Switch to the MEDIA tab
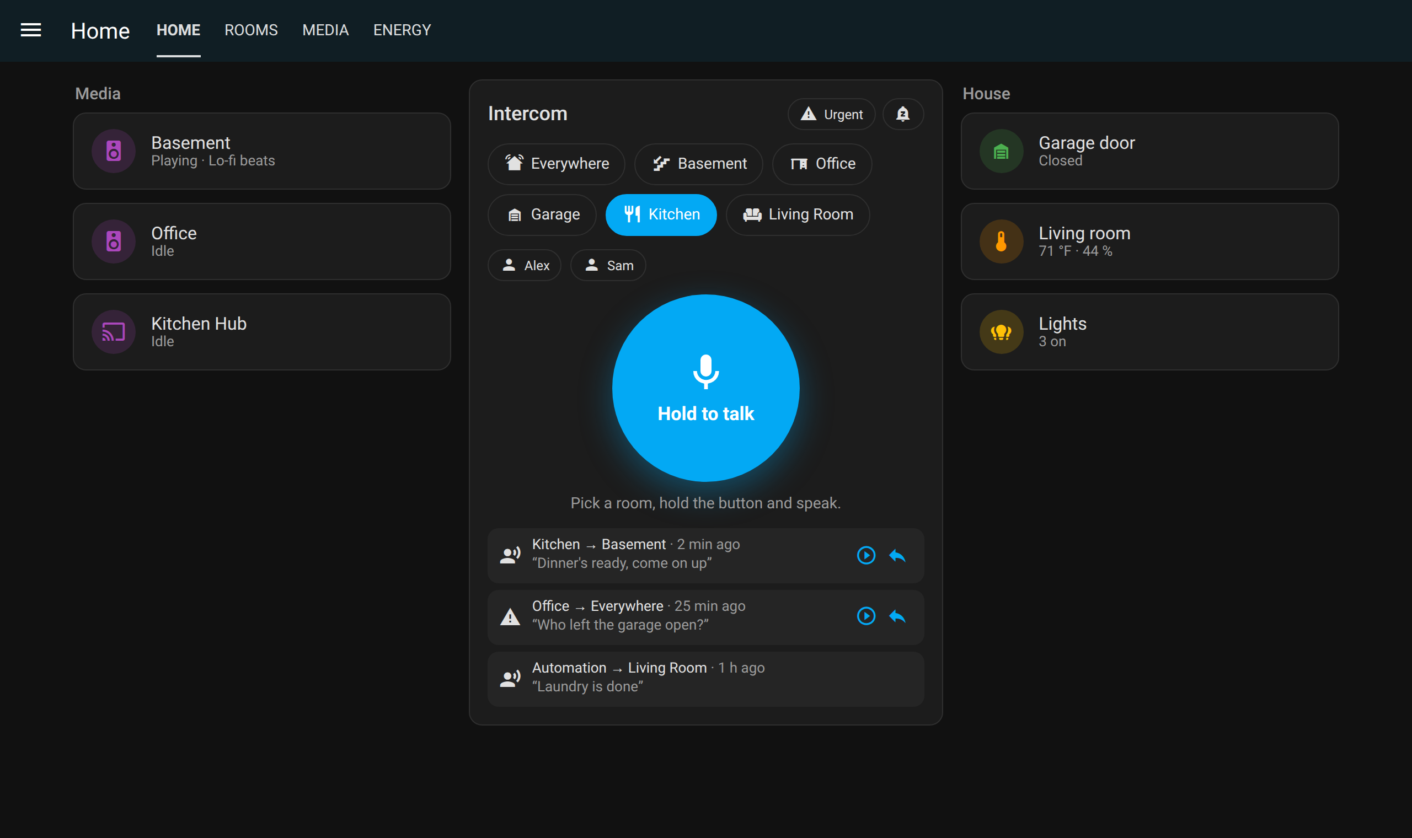The width and height of the screenshot is (1412, 838). point(325,30)
